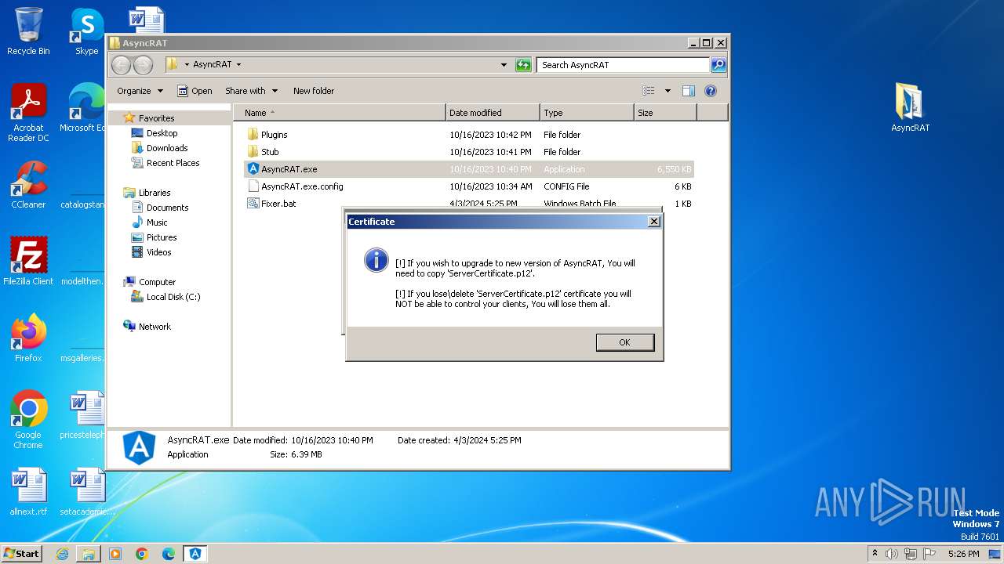Open Desktop in Favorites
This screenshot has height=564, width=1004.
(162, 133)
